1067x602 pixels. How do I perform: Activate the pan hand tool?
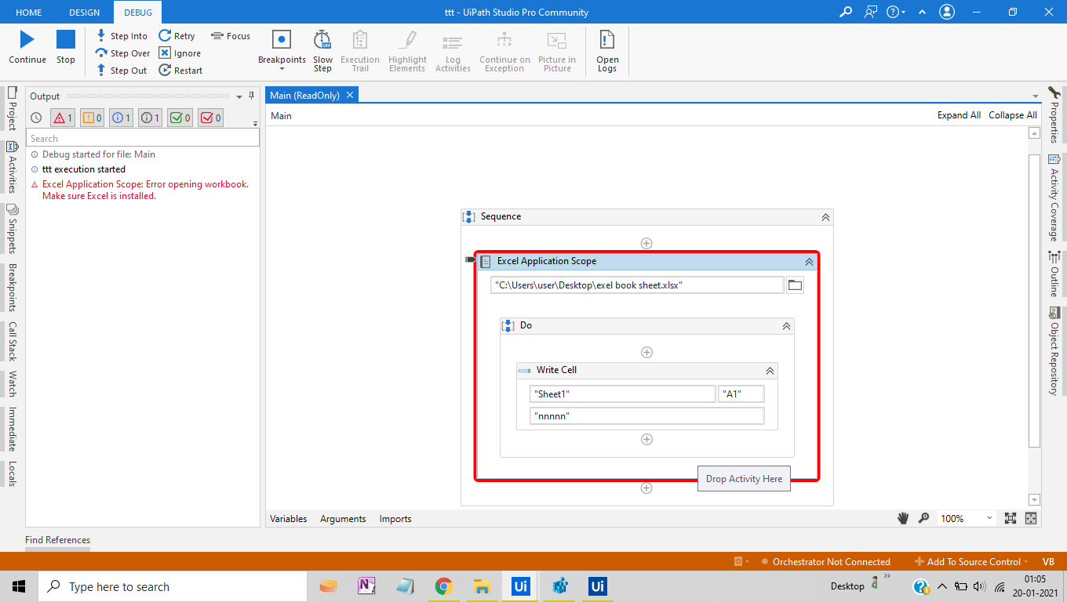(x=904, y=518)
